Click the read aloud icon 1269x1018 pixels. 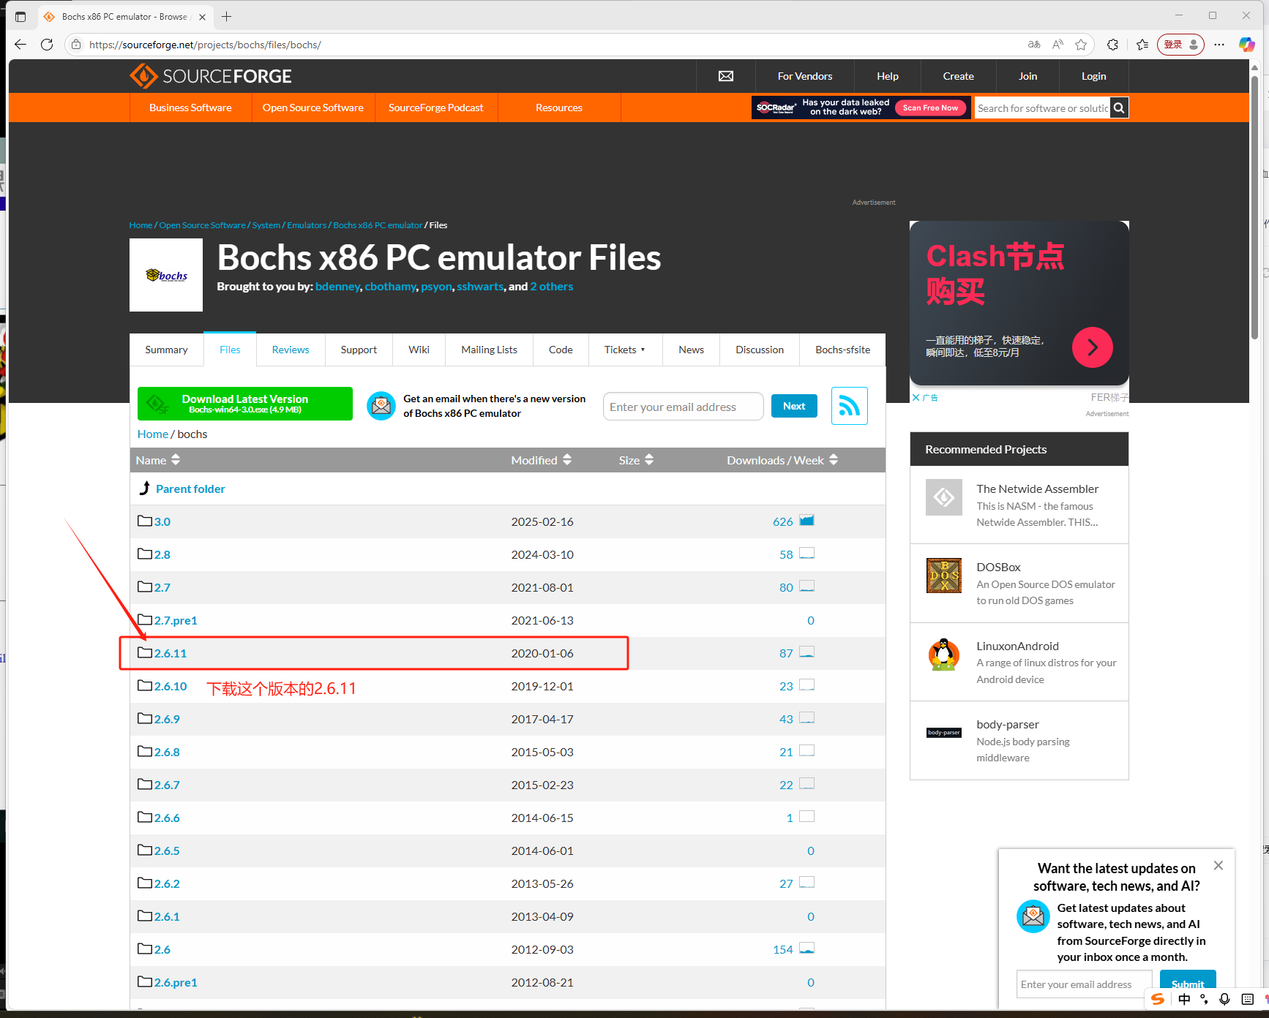click(1058, 45)
